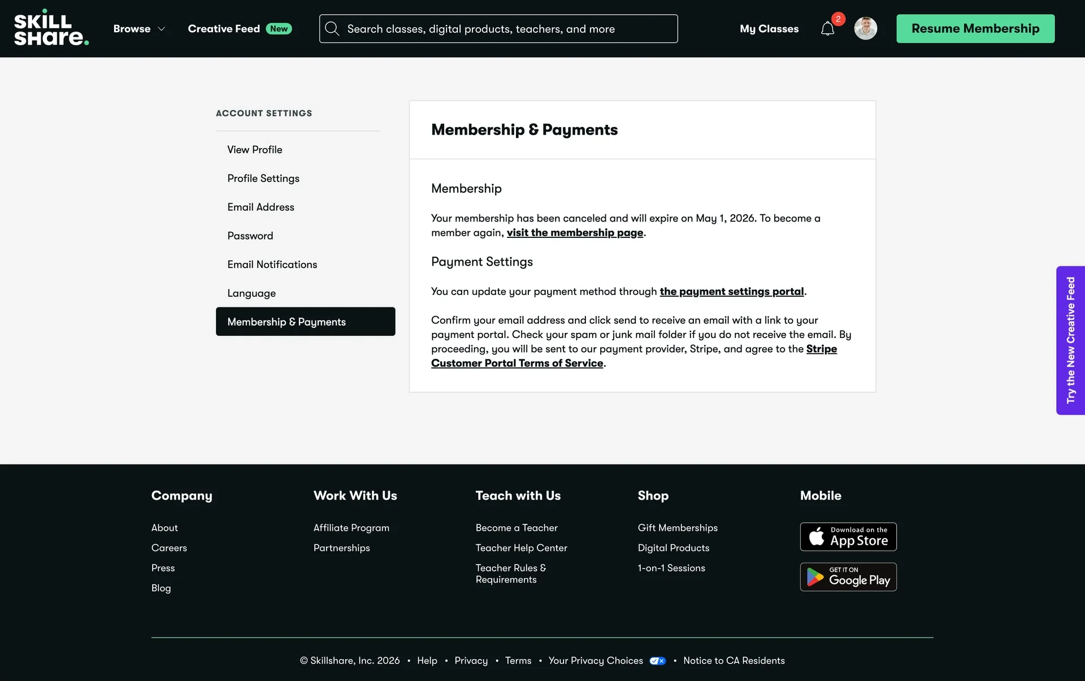Open Language settings
The width and height of the screenshot is (1085, 681).
(x=251, y=293)
